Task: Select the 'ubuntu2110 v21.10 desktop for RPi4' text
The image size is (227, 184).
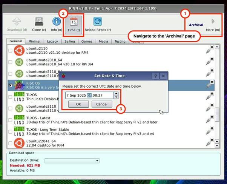Action: pyautogui.click(x=57, y=53)
